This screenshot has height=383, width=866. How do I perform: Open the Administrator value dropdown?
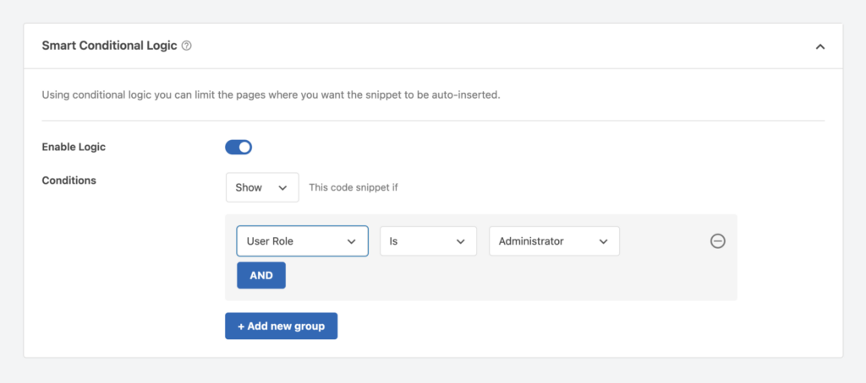[x=554, y=241]
